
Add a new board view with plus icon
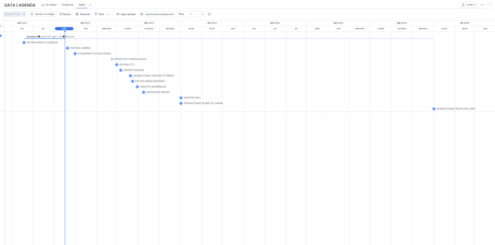[x=90, y=5]
